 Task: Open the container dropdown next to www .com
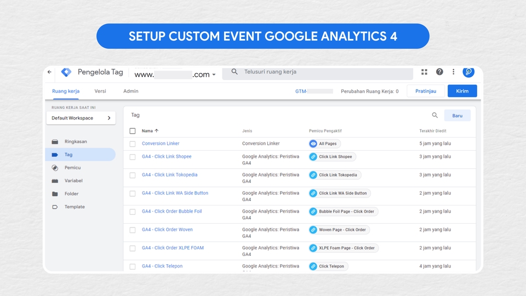point(214,75)
